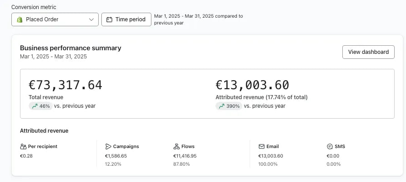Viewport: 406px width, 182px height.
Task: Click the calendar icon beside Time period
Action: point(110,19)
